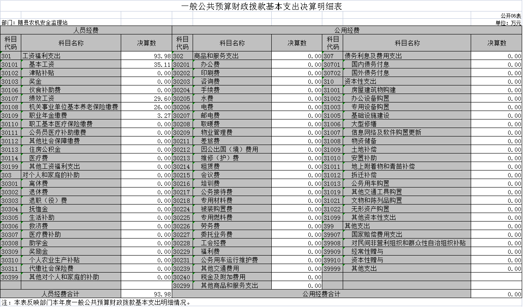The width and height of the screenshot is (523, 307).
Task: Select the 公务接待费 row name
Action: (x=232, y=192)
